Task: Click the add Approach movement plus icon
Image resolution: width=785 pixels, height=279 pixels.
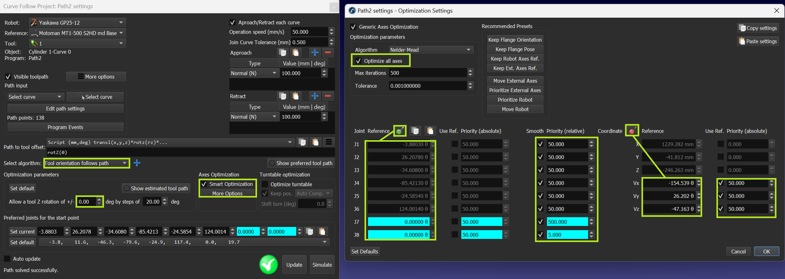Action: 315,52
